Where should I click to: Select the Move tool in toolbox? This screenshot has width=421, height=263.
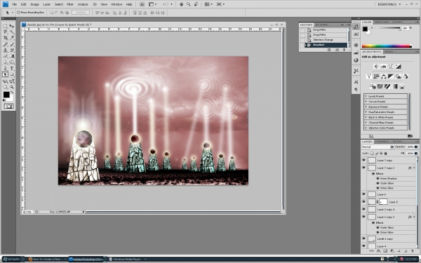pos(11,26)
